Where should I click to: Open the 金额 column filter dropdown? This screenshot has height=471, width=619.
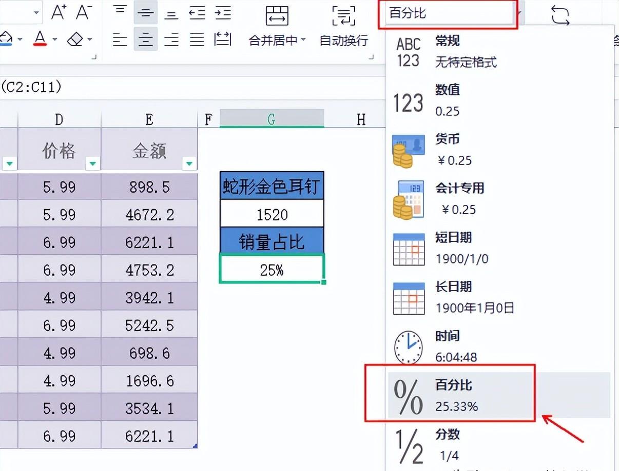click(189, 164)
